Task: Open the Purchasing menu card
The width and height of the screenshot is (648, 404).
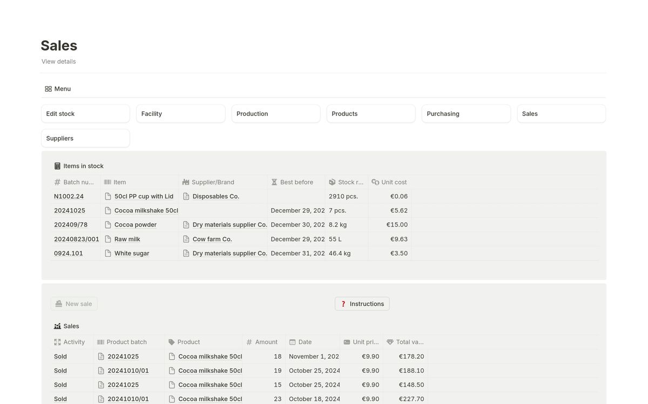Action: click(x=465, y=114)
